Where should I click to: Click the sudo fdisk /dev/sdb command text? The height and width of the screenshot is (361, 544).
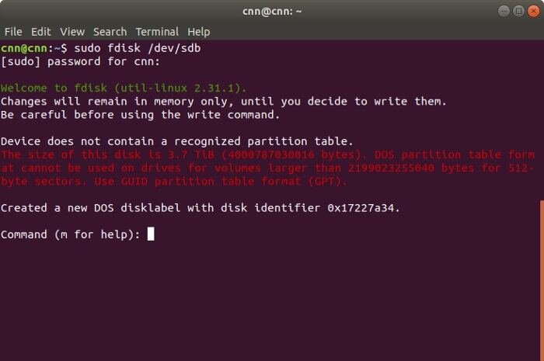tap(138, 48)
